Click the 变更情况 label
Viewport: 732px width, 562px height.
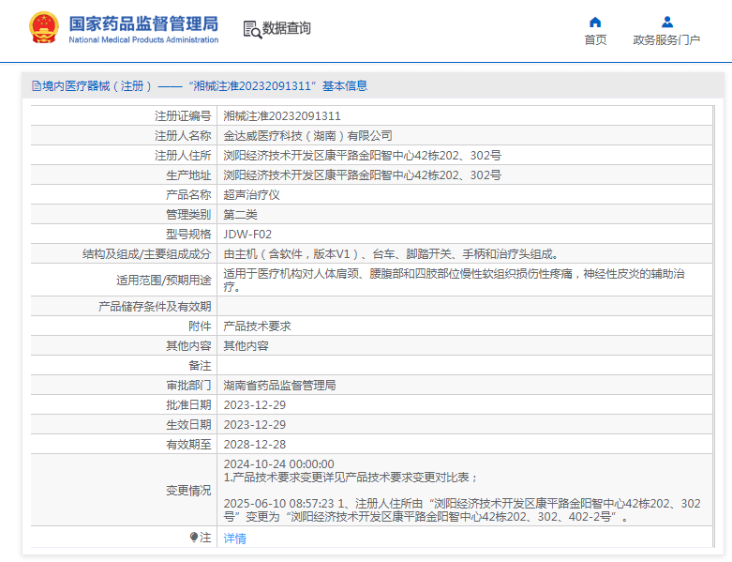[188, 490]
